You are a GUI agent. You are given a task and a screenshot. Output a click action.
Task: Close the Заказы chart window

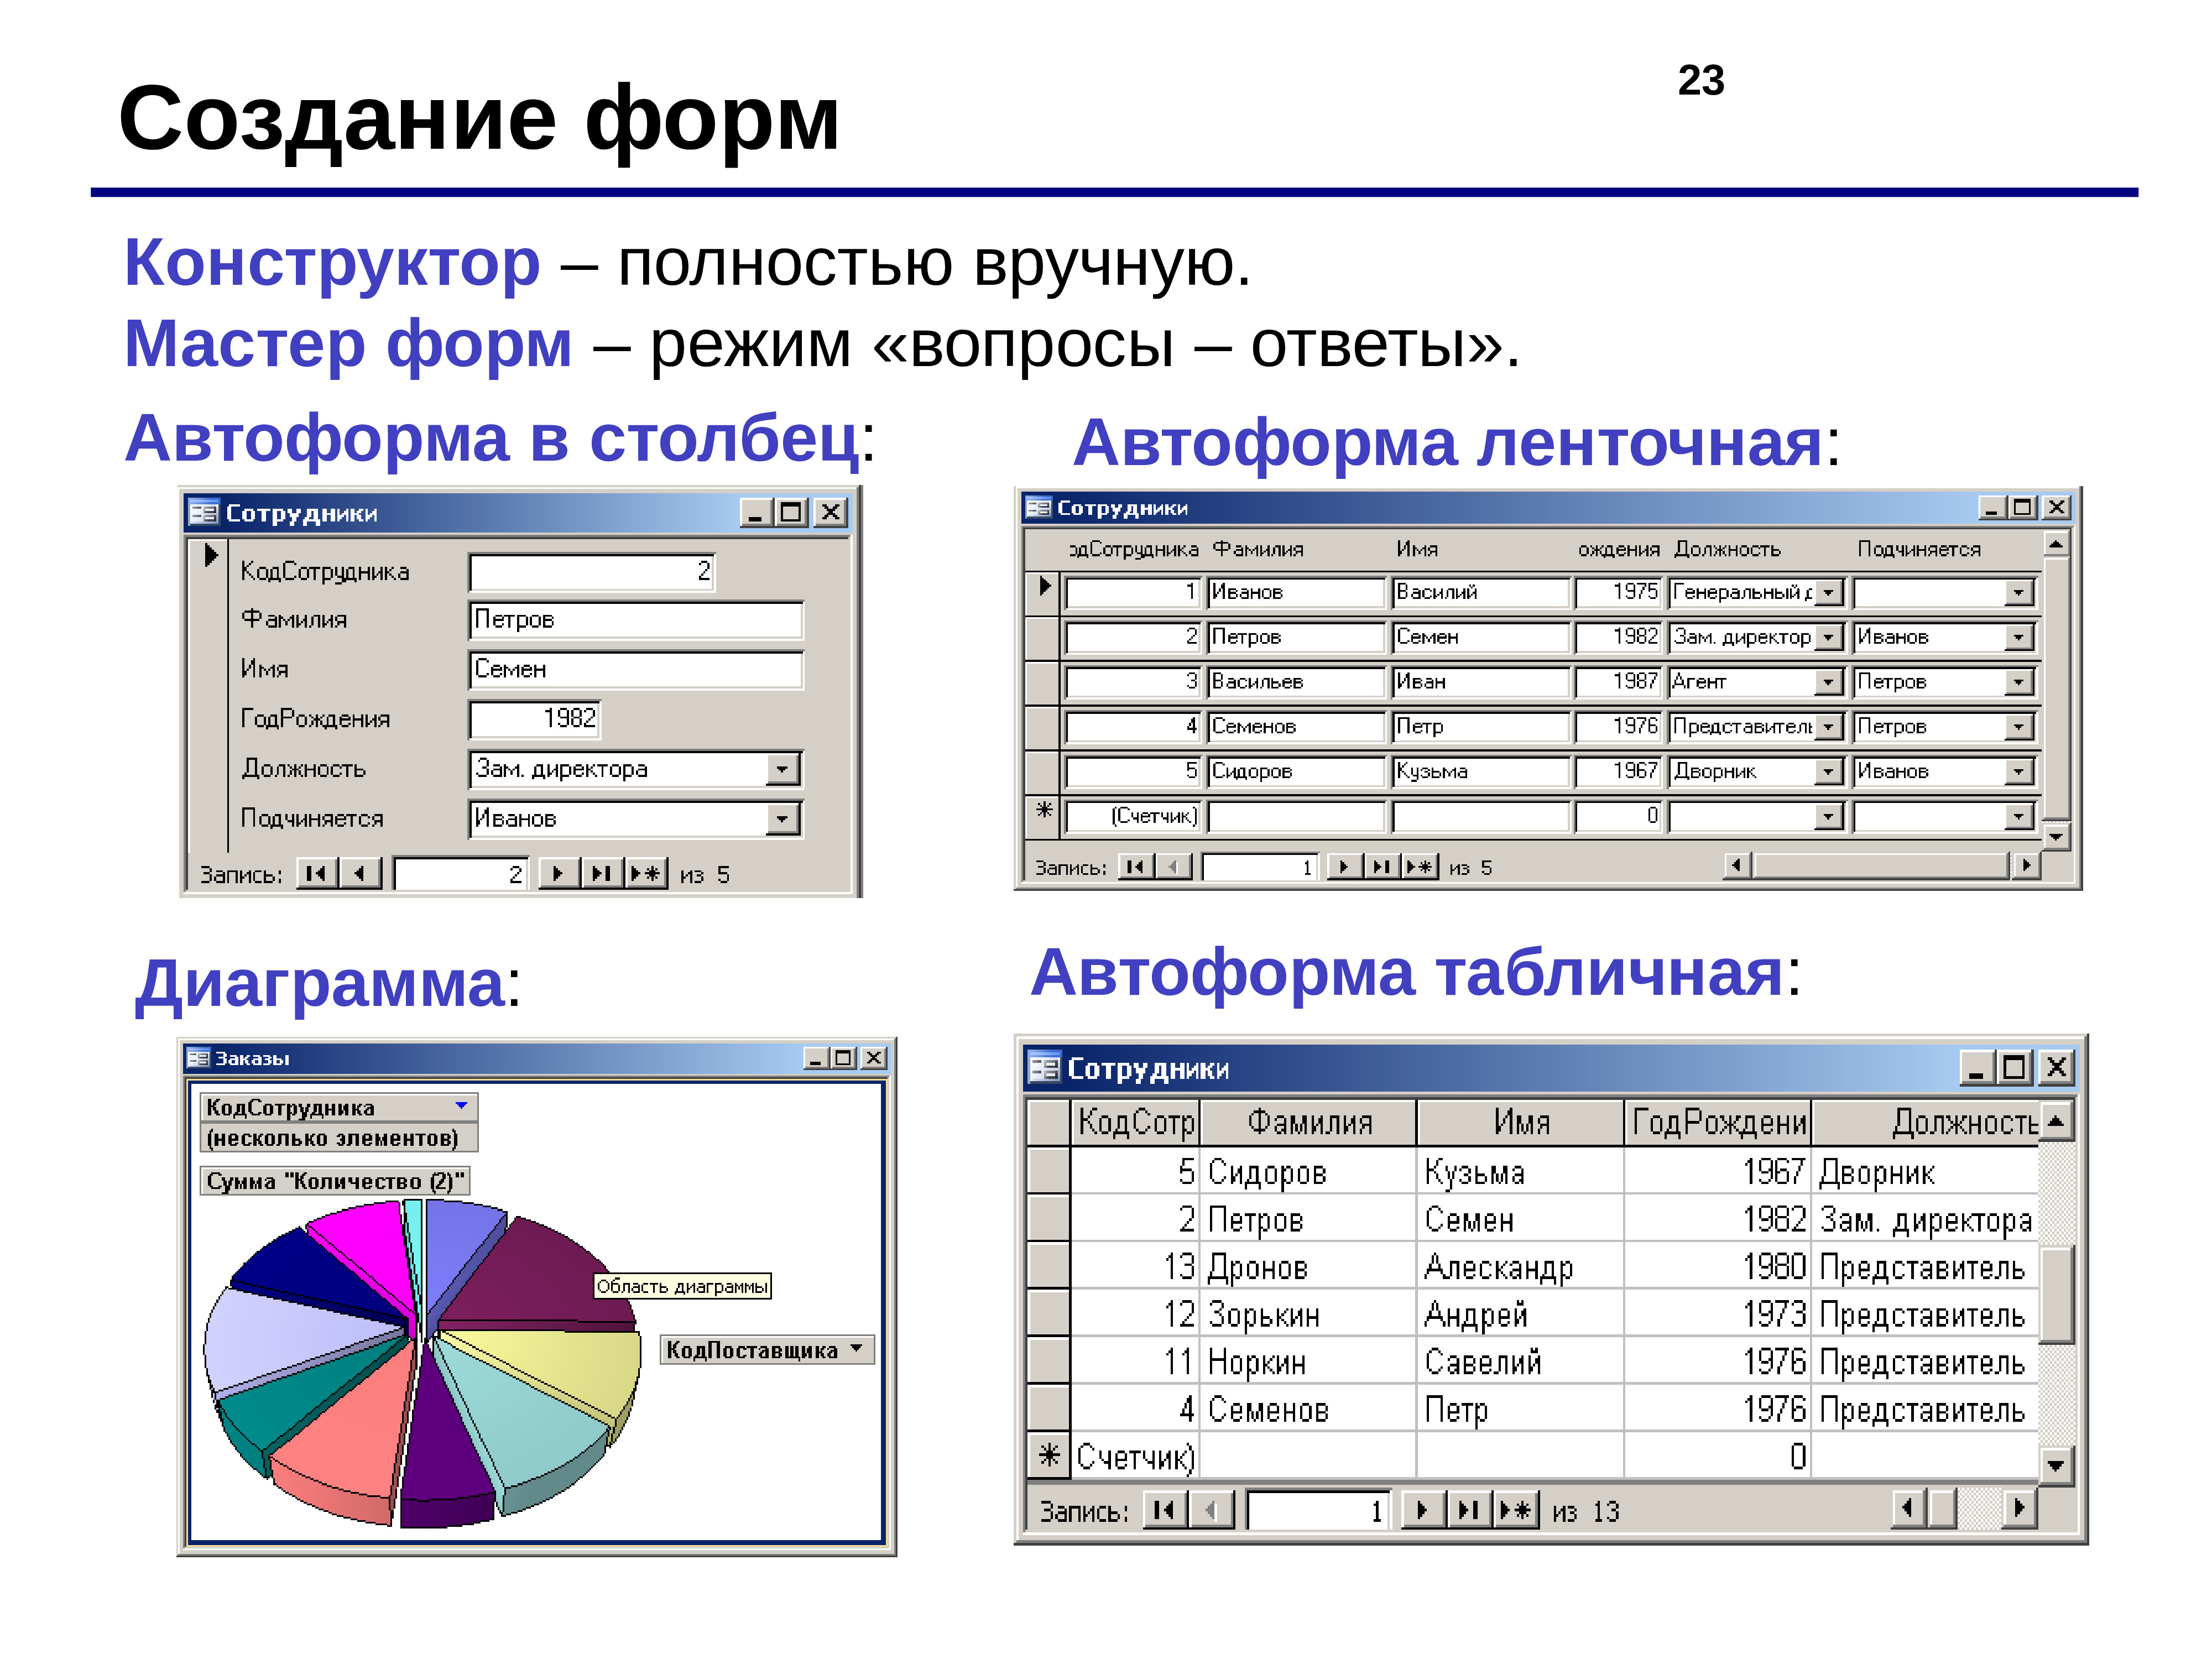pos(874,1058)
